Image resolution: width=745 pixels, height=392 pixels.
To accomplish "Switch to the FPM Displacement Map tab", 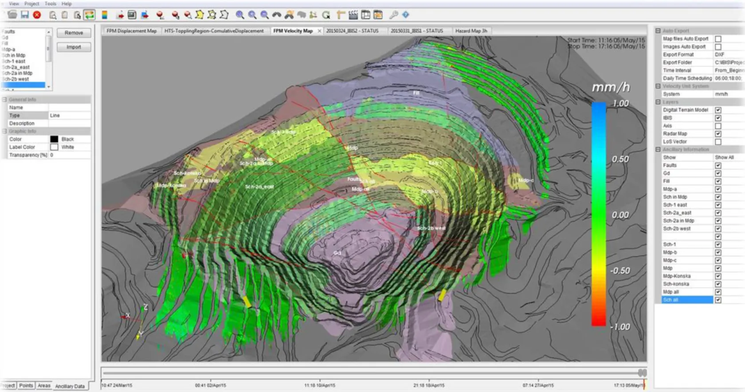I will click(x=131, y=31).
